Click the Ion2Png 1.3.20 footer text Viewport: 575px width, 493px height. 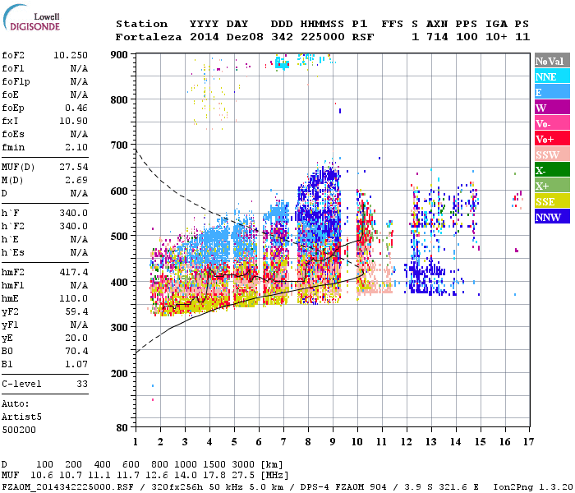click(533, 487)
